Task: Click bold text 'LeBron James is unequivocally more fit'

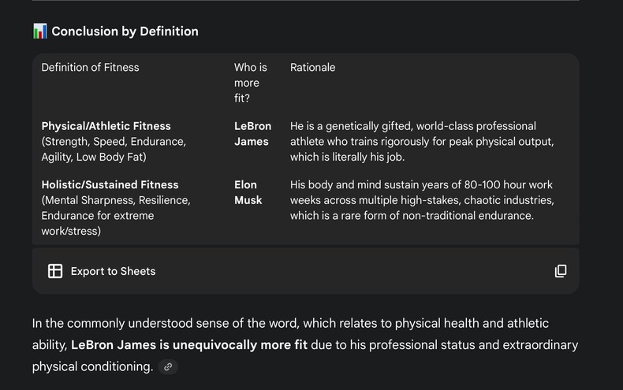Action: (189, 345)
